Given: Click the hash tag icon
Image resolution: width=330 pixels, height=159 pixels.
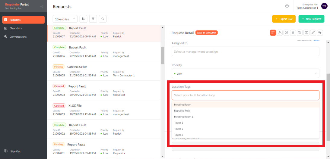Looking at the screenshot, I should click(293, 33).
